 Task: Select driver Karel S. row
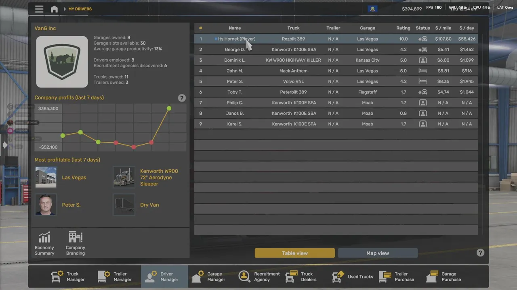click(x=336, y=124)
